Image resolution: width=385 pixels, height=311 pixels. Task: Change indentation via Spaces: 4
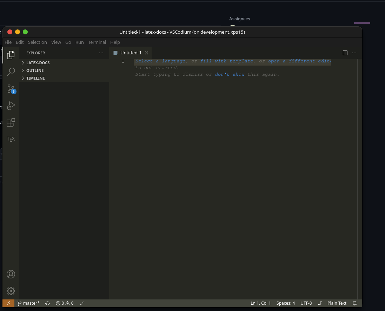pos(286,303)
